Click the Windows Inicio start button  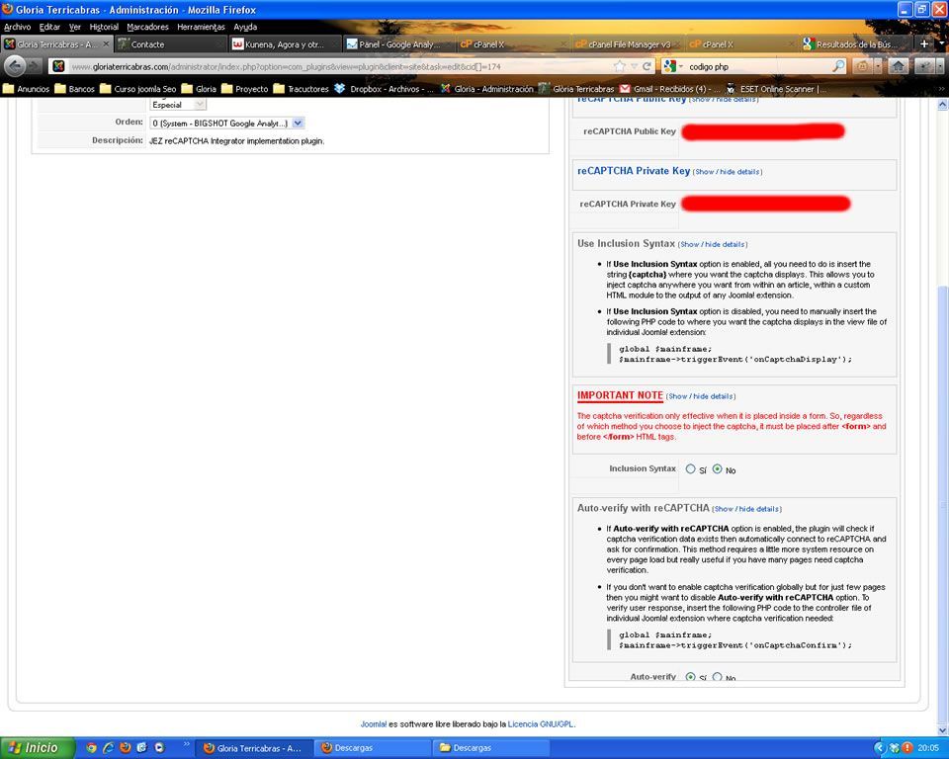(37, 748)
